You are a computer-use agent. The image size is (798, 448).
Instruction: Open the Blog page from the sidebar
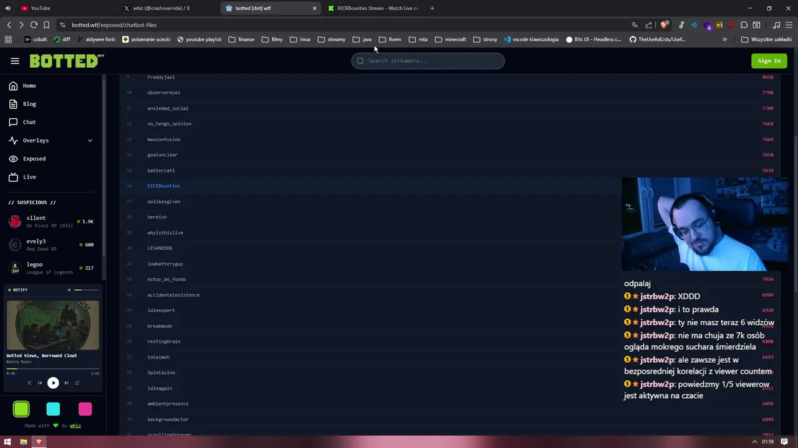tap(29, 104)
